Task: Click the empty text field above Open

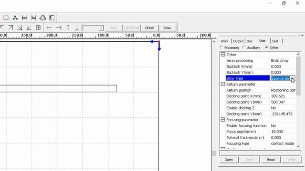Action: pos(260,153)
